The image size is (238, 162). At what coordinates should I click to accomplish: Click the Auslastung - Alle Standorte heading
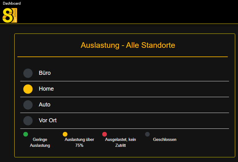point(128,45)
